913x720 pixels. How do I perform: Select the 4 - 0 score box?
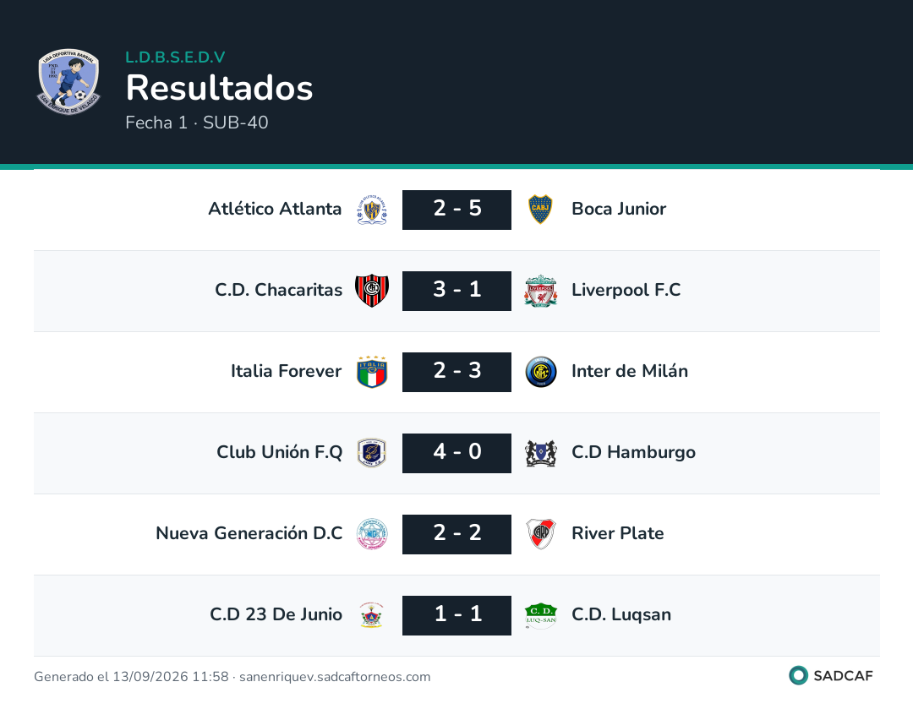coord(457,453)
